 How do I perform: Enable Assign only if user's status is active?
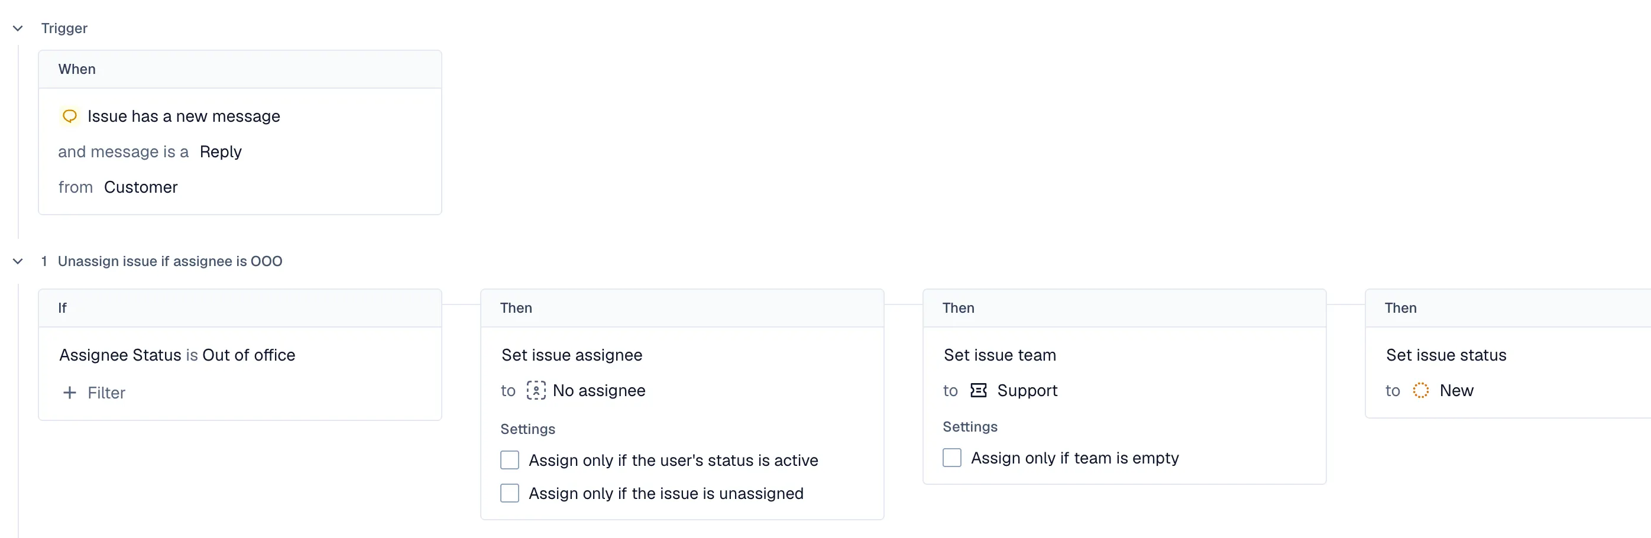click(x=510, y=460)
